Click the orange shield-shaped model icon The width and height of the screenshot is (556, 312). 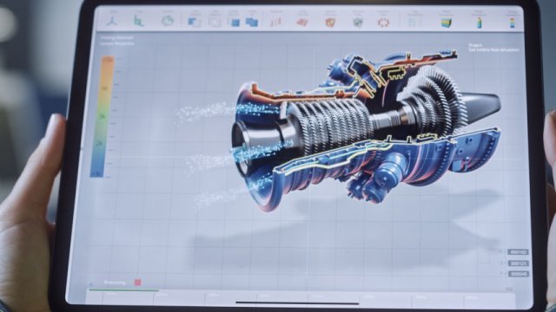330,23
